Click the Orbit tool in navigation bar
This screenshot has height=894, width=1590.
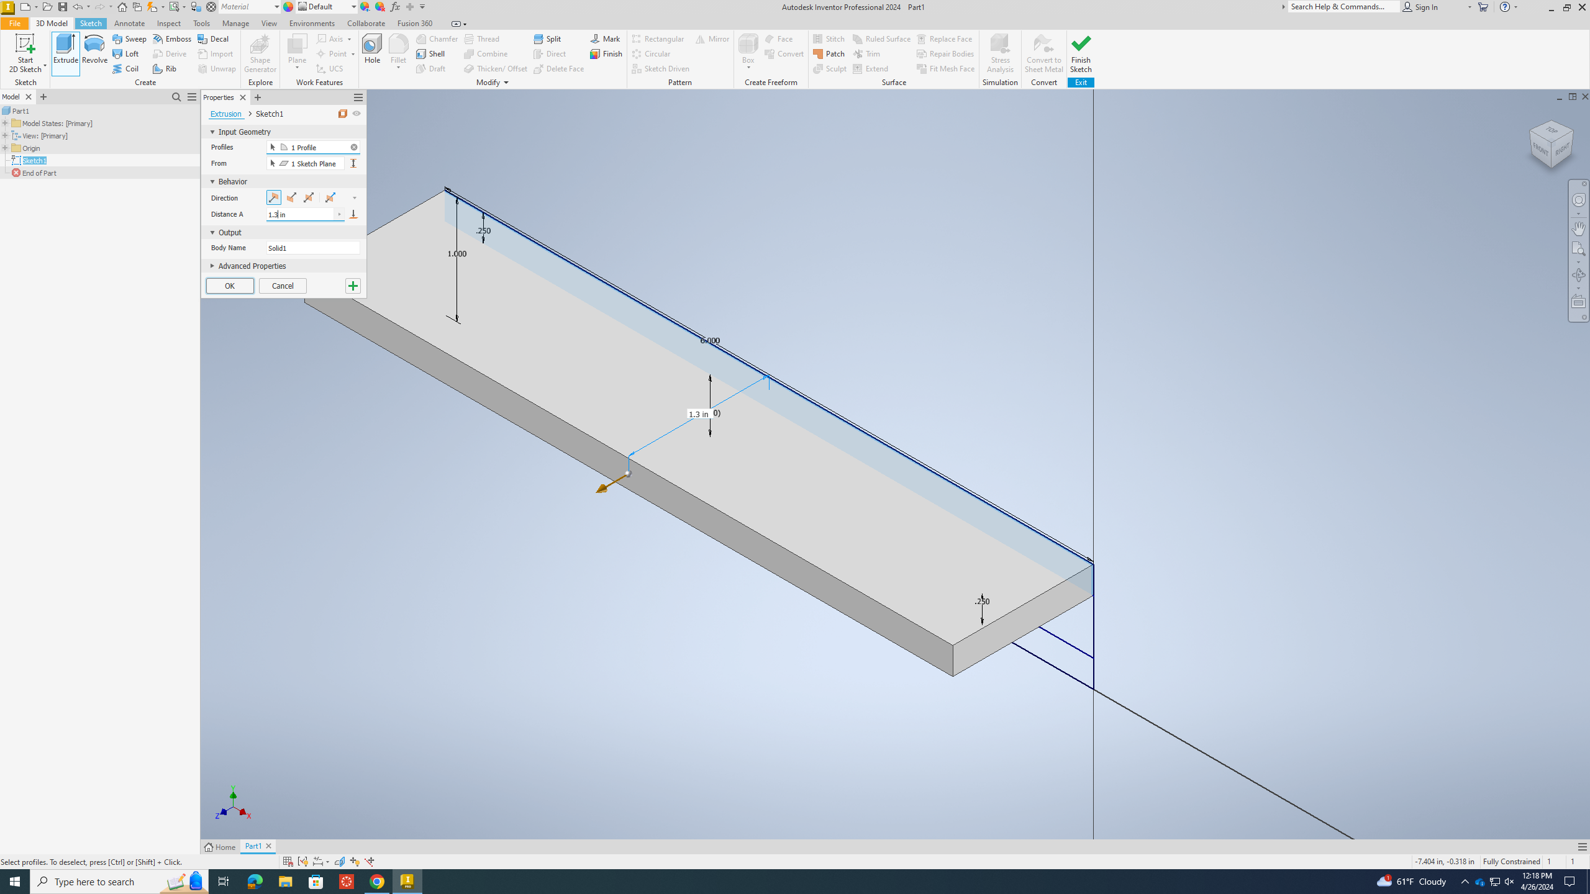coord(1578,275)
